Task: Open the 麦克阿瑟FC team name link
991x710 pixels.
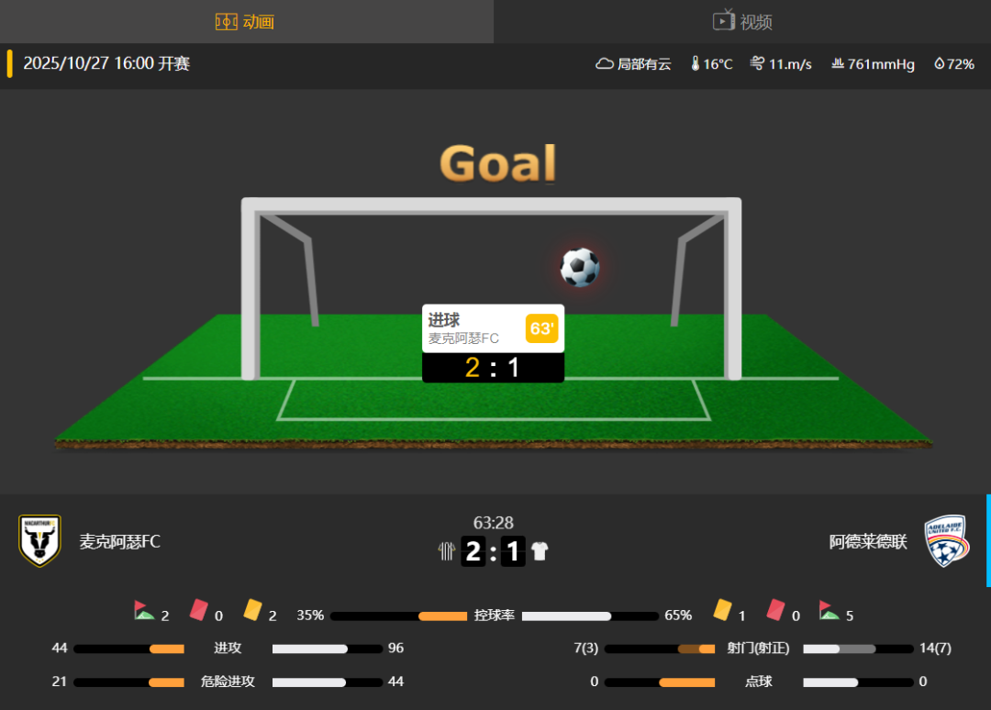Action: (120, 541)
